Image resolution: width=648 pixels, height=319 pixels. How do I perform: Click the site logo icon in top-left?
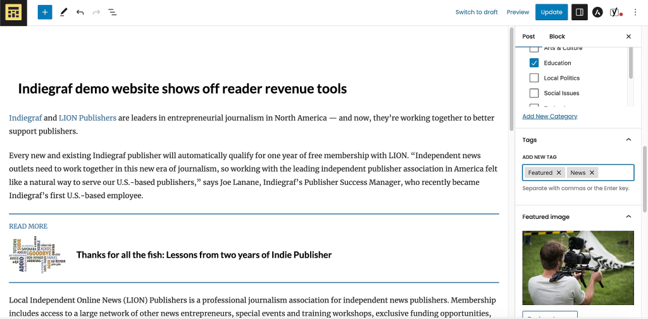point(13,13)
